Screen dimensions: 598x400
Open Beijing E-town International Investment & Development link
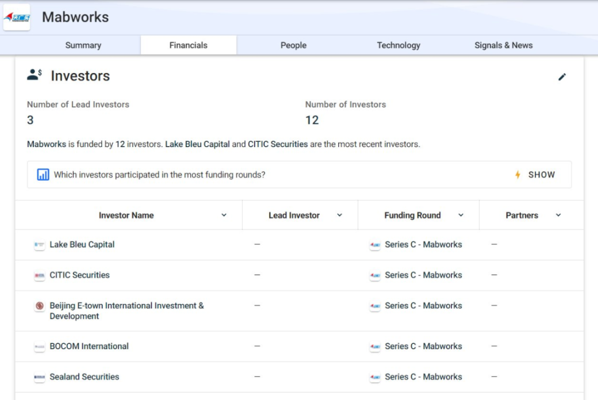127,311
